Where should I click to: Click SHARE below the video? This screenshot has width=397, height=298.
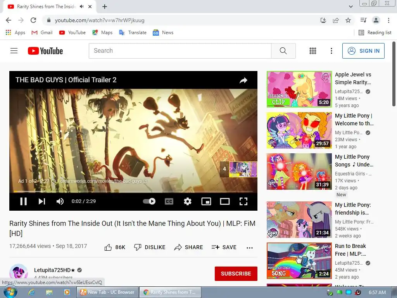(x=189, y=247)
